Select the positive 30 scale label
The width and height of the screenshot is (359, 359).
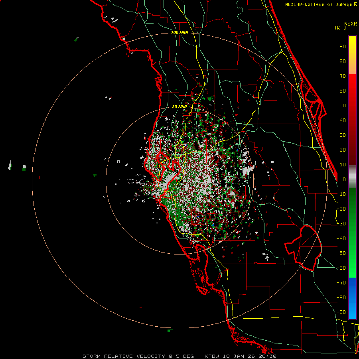[343, 135]
